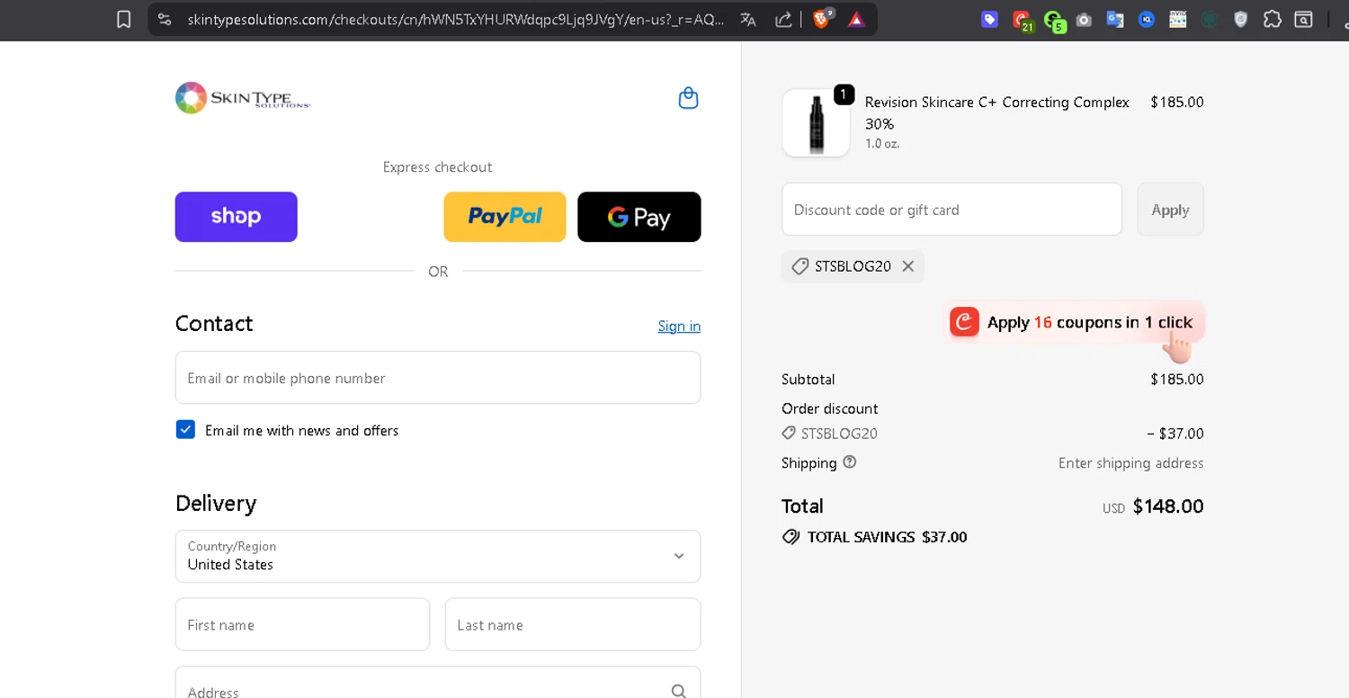
Task: Click the STSBLOG20 discount tag chip
Action: [x=853, y=266]
